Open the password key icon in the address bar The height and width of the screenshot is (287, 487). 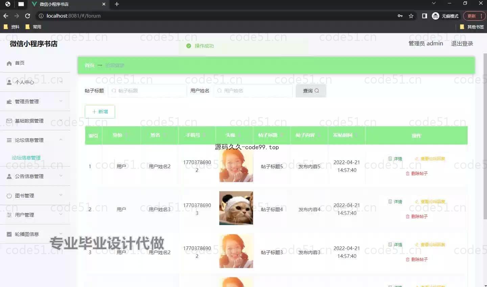(400, 16)
